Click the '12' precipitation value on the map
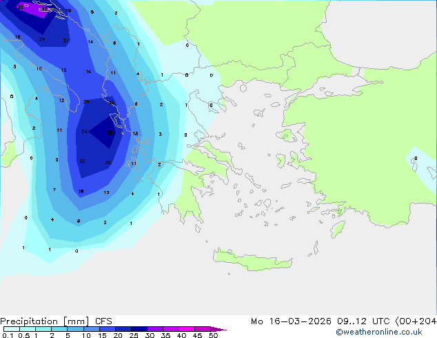437x338 pixels. (x=61, y=101)
